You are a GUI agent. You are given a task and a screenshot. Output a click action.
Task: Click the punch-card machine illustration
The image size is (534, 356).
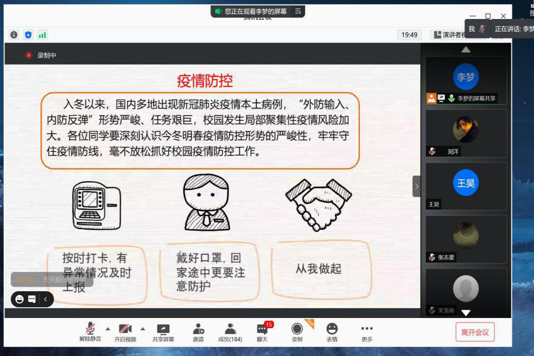click(97, 205)
